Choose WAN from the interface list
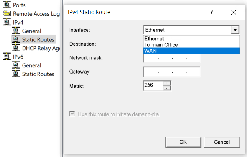 point(191,51)
